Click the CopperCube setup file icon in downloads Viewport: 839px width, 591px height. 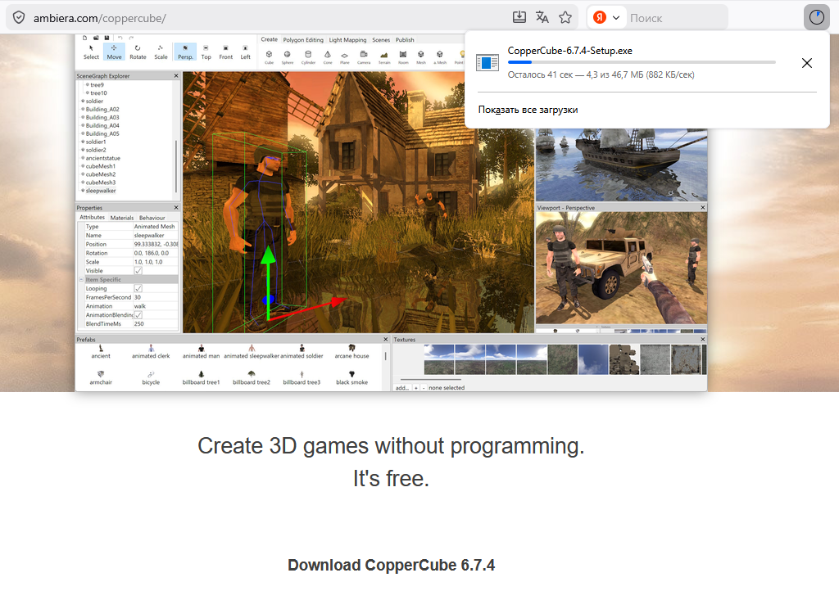(487, 62)
